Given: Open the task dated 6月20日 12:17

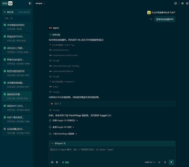Looking at the screenshot, I should click(17, 85).
